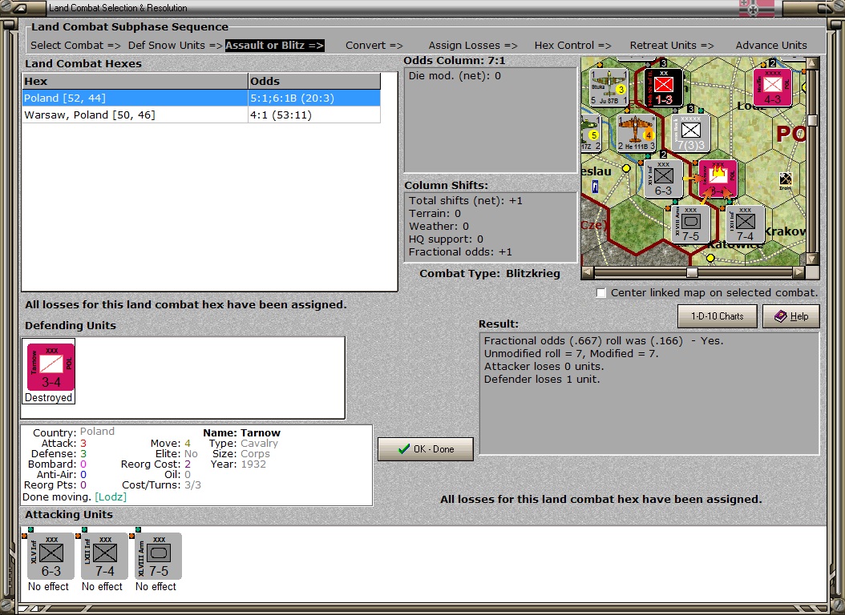Image resolution: width=845 pixels, height=615 pixels.
Task: Click the Name: Tarnow text in unit details
Action: pos(241,432)
